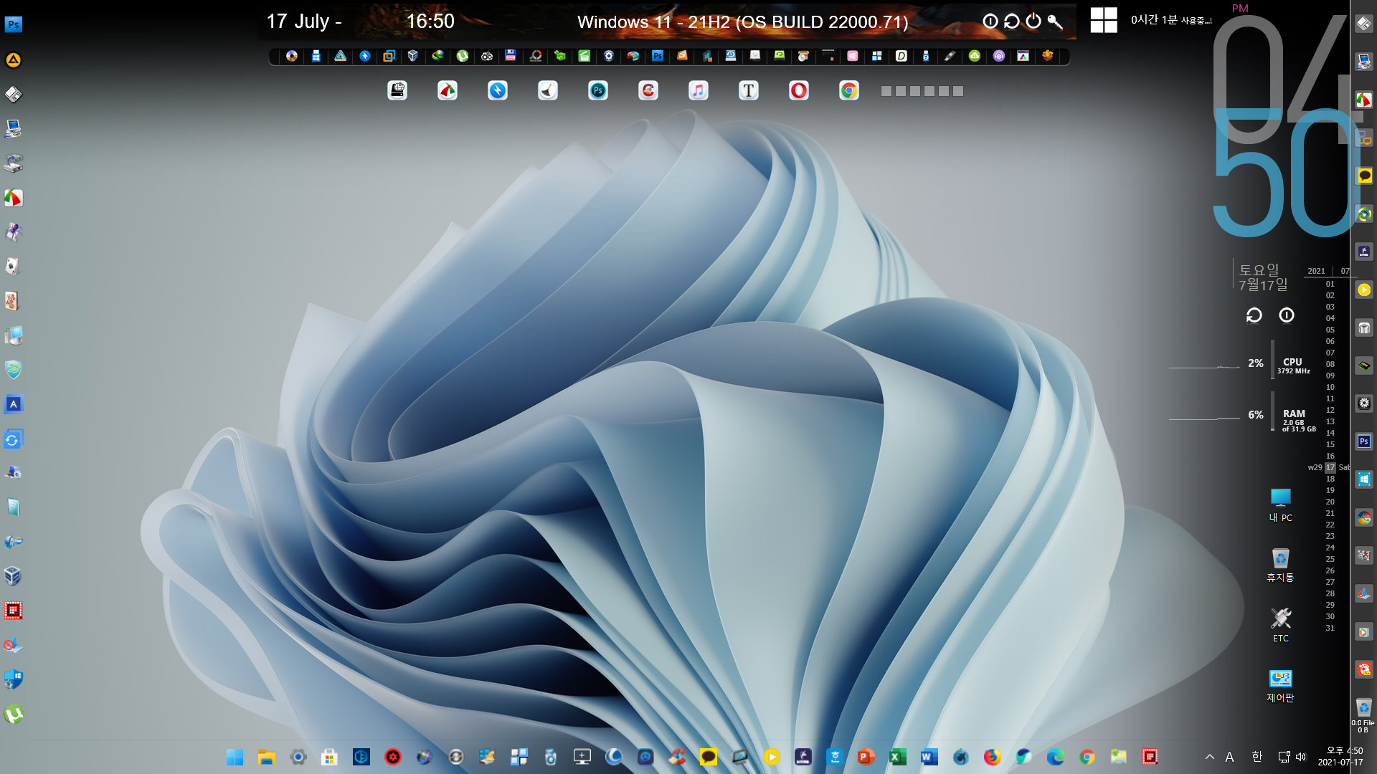Open Photoshop shortcut at top-left corner
1377x774 pixels.
click(14, 24)
